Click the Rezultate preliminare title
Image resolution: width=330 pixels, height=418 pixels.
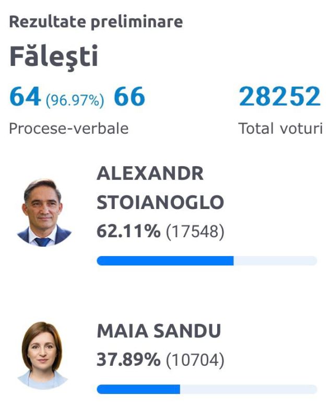point(96,22)
